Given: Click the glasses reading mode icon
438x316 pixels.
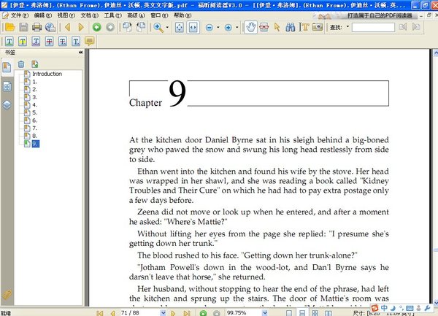Looking at the screenshot, I should (x=264, y=27).
